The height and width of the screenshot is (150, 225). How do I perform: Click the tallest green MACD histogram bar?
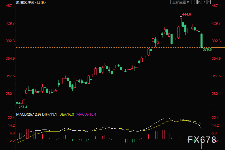click(201, 144)
